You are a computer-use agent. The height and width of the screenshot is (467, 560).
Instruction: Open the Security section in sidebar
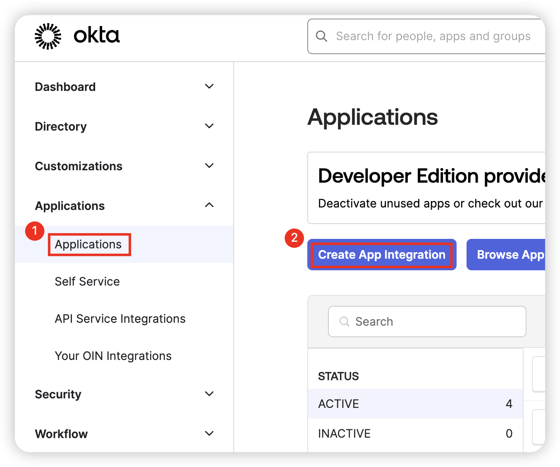[x=58, y=394]
